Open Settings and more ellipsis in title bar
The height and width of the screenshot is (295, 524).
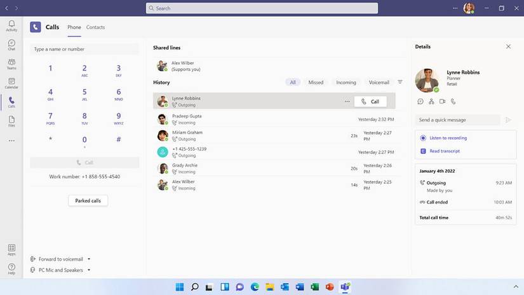455,8
